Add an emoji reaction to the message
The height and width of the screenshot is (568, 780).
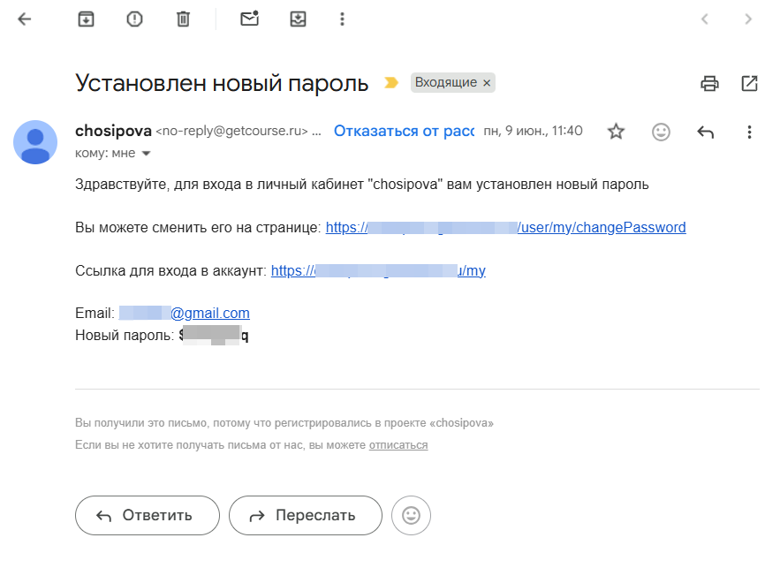tap(661, 131)
